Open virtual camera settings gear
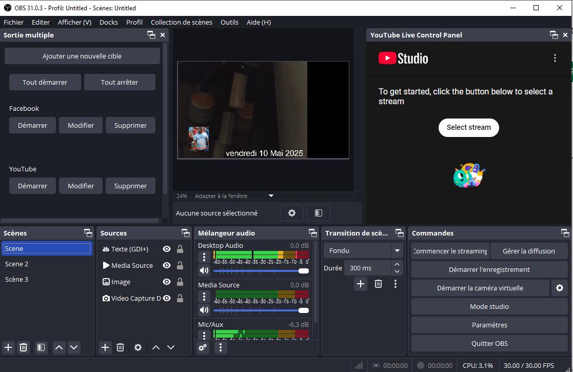 click(x=559, y=288)
